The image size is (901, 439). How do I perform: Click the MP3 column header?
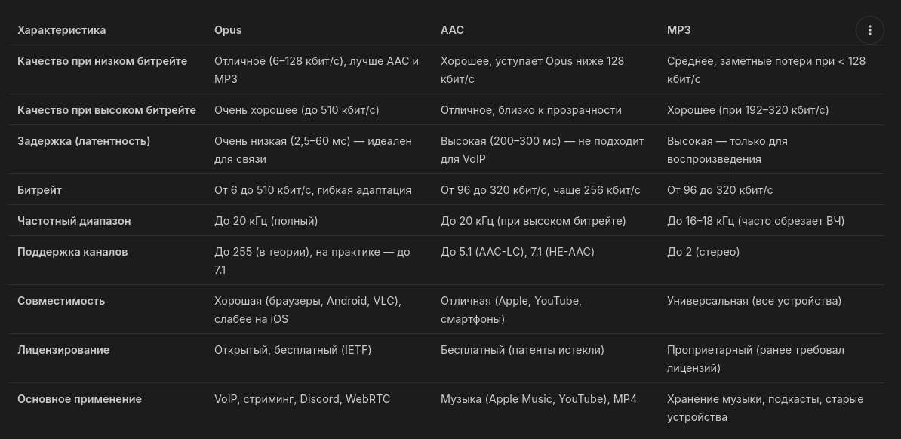(x=678, y=30)
